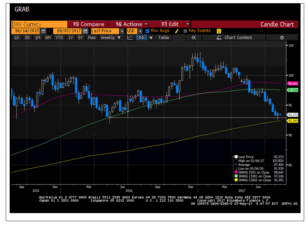Click the Low on 05/06/16 legend row
The image size is (308, 225).
coord(259,168)
